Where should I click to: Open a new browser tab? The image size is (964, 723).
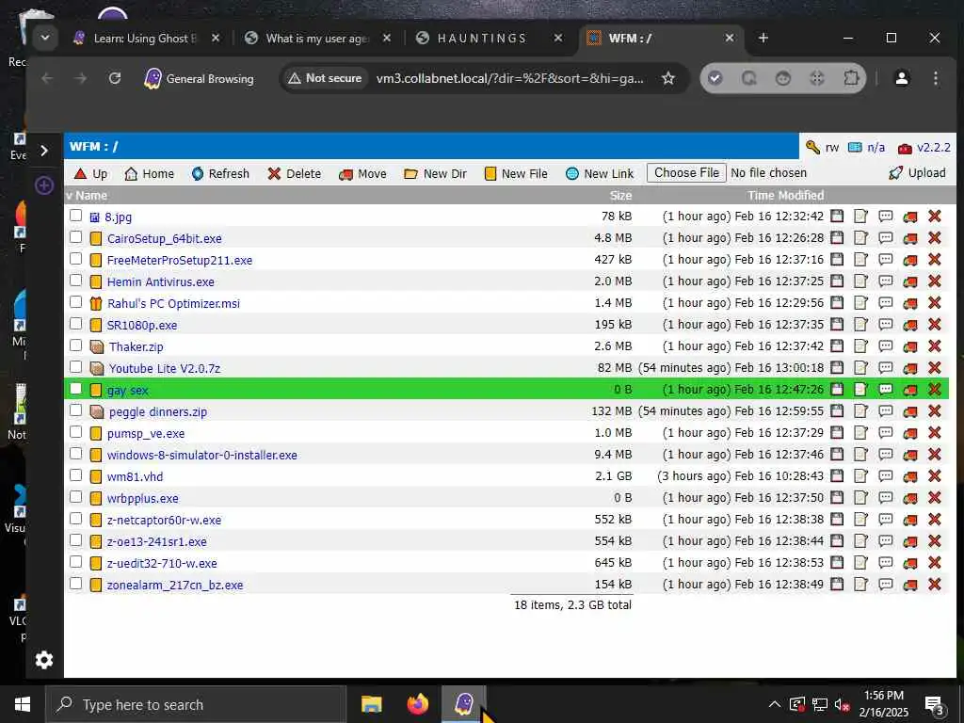(x=763, y=38)
